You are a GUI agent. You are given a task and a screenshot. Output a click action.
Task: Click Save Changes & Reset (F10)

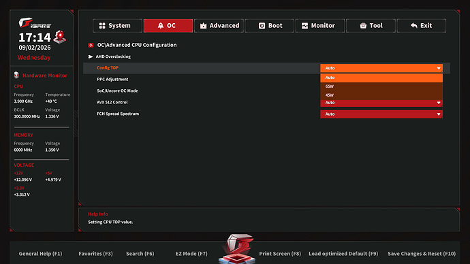click(x=422, y=254)
